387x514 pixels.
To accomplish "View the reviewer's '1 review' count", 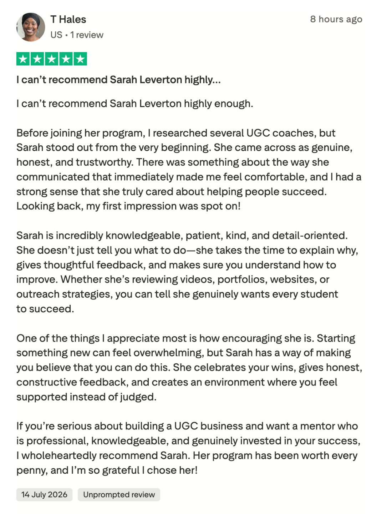I will pyautogui.click(x=87, y=35).
